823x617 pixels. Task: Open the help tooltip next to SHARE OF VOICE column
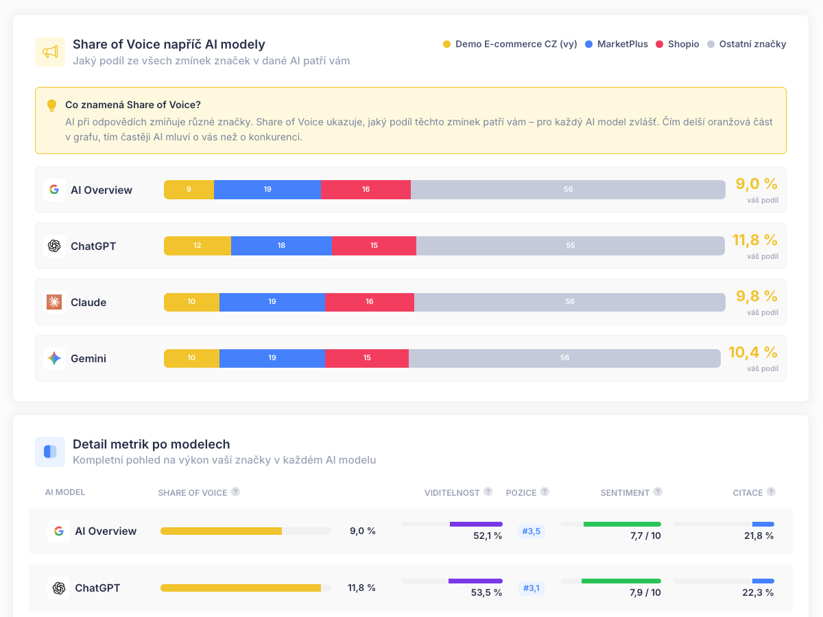[235, 492]
